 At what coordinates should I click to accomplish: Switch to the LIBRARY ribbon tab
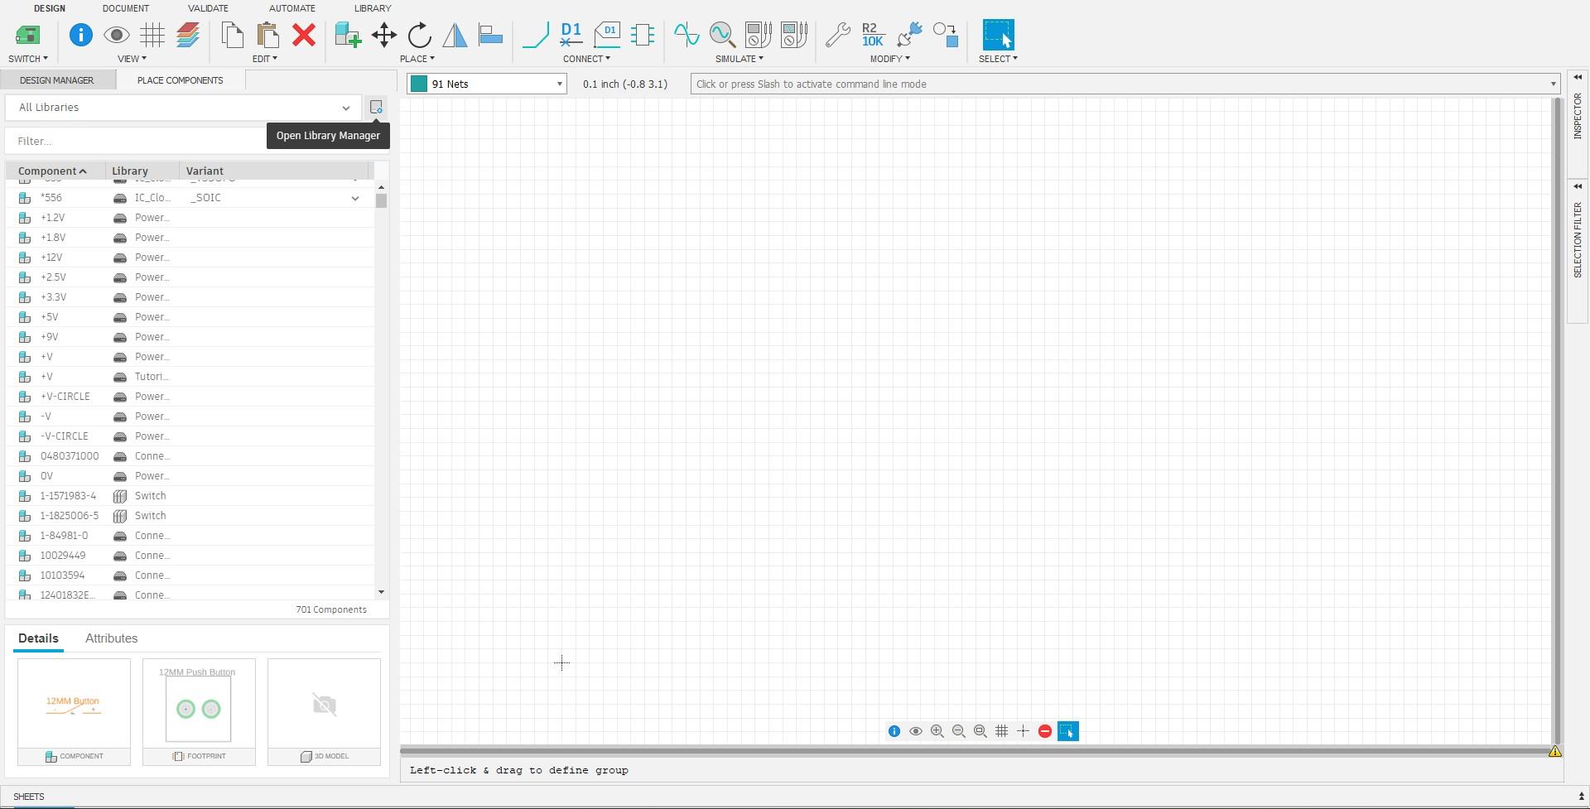tap(373, 8)
